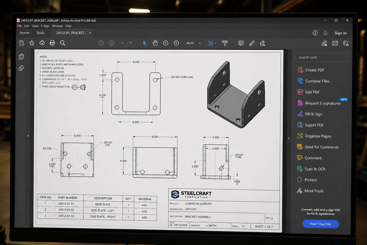This screenshot has height=245, width=367.
Task: Click the isometric bracket 3D view
Action: (236, 94)
